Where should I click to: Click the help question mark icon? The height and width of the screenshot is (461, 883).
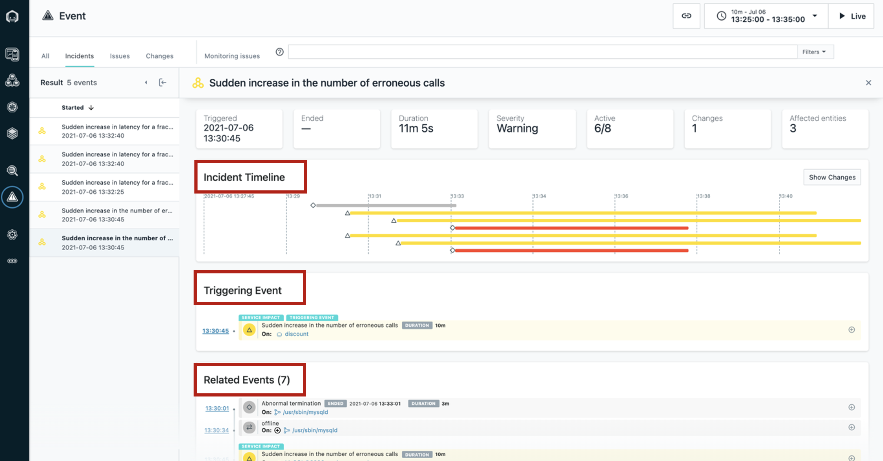click(279, 52)
